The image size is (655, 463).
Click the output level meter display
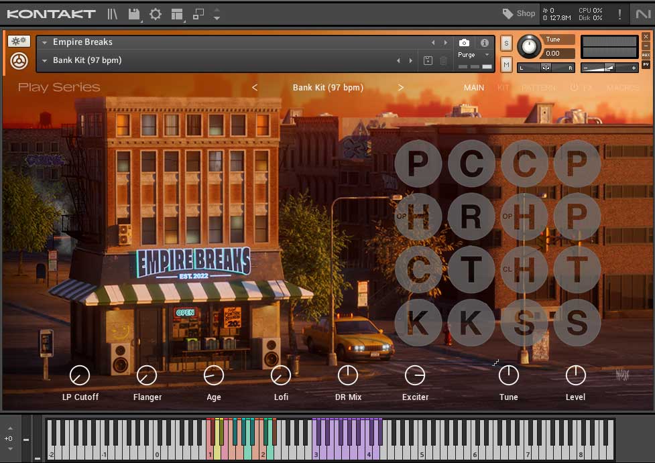[609, 46]
